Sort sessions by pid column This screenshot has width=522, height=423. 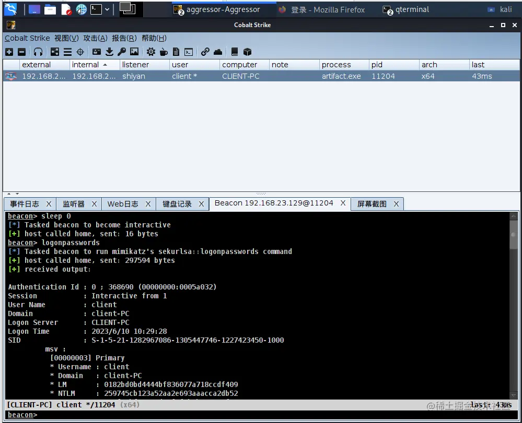coord(394,65)
